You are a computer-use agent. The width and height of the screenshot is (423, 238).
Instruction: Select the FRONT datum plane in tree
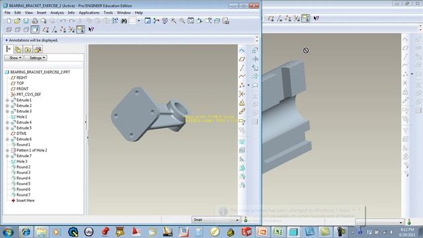tap(22, 89)
